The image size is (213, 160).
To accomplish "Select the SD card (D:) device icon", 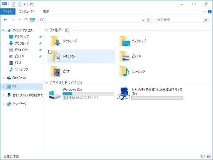I will (x=123, y=94).
